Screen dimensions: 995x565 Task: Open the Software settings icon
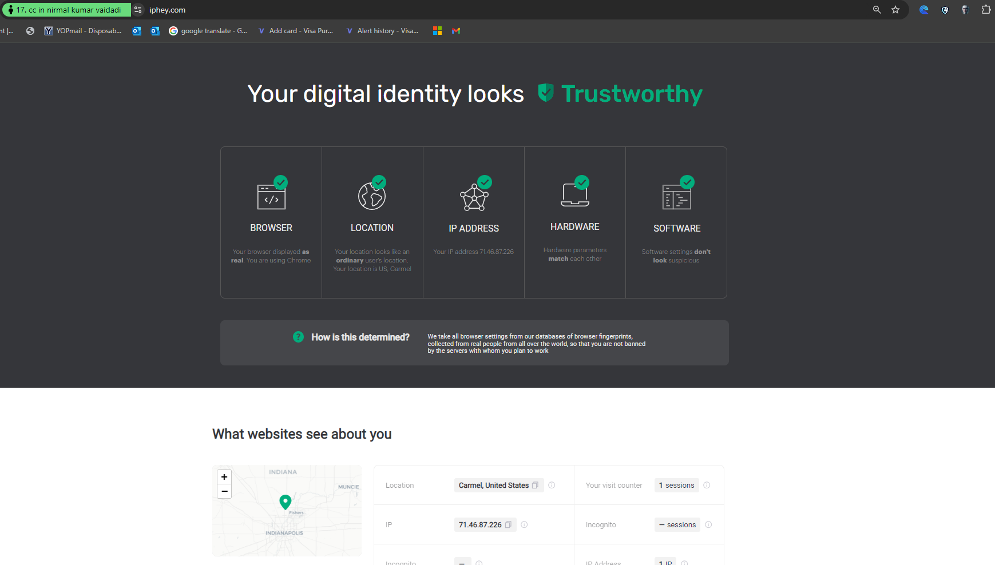point(677,193)
